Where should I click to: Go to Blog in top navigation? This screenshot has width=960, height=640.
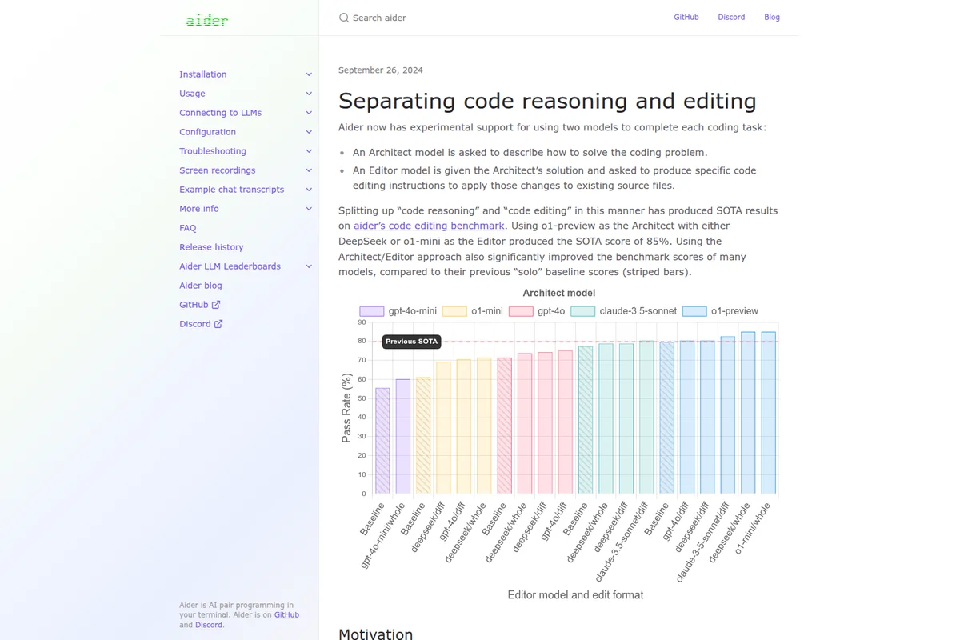[771, 17]
